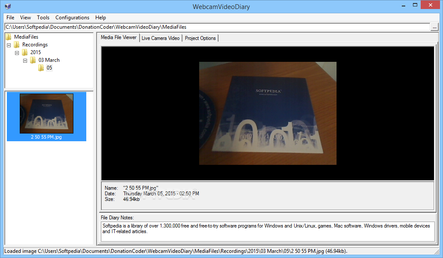Click the MediaFiles folder icon

[x=9, y=37]
